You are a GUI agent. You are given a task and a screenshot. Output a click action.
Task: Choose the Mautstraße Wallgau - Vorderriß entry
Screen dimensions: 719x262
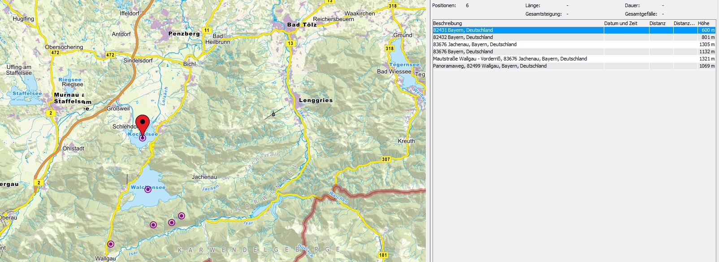[x=510, y=59]
